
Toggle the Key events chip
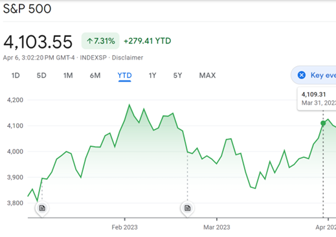[x=313, y=75]
